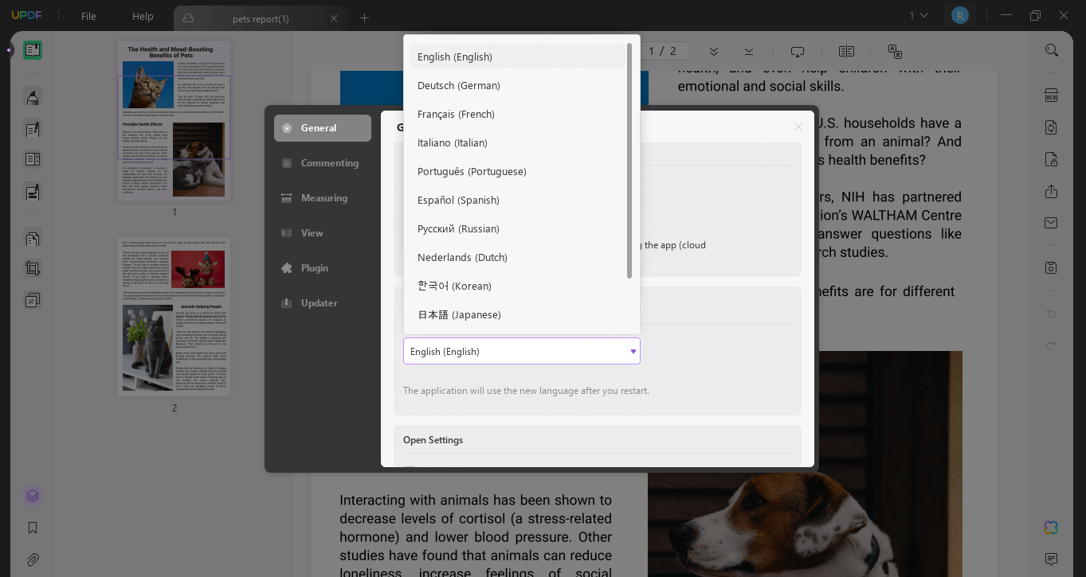Enable reading mode with the book icon
1086x577 pixels.
click(x=845, y=51)
